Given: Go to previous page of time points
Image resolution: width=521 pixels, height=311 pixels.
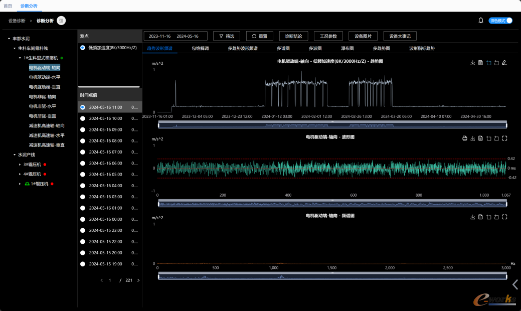Looking at the screenshot, I should coord(102,280).
